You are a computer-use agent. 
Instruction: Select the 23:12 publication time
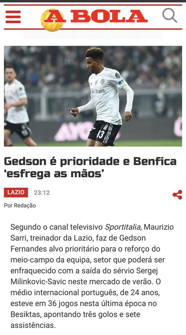pyautogui.click(x=42, y=193)
